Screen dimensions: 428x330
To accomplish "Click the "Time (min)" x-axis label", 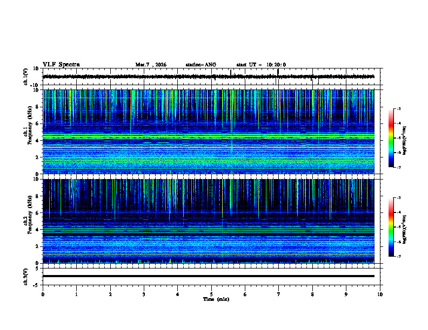I will (x=216, y=299).
